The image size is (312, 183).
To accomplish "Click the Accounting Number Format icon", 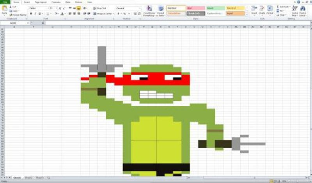I will click(x=118, y=14).
